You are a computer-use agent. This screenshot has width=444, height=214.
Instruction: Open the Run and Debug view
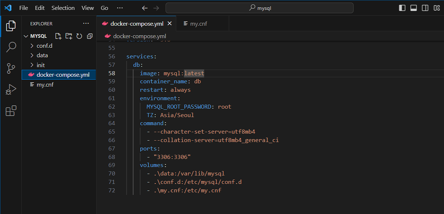pos(11,89)
